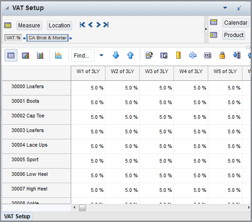This screenshot has width=252, height=222.
Task: Select the bar chart view icon
Action: [x=40, y=55]
